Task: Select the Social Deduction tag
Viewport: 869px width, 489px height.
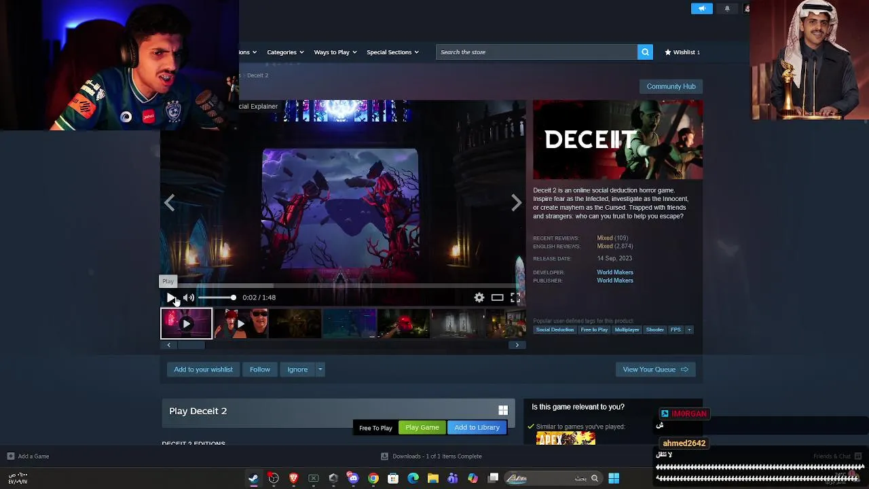Action: (x=555, y=329)
